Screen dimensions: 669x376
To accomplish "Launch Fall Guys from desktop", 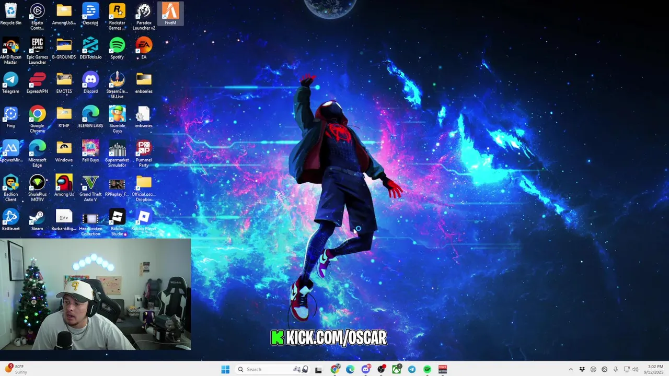I will click(x=90, y=151).
